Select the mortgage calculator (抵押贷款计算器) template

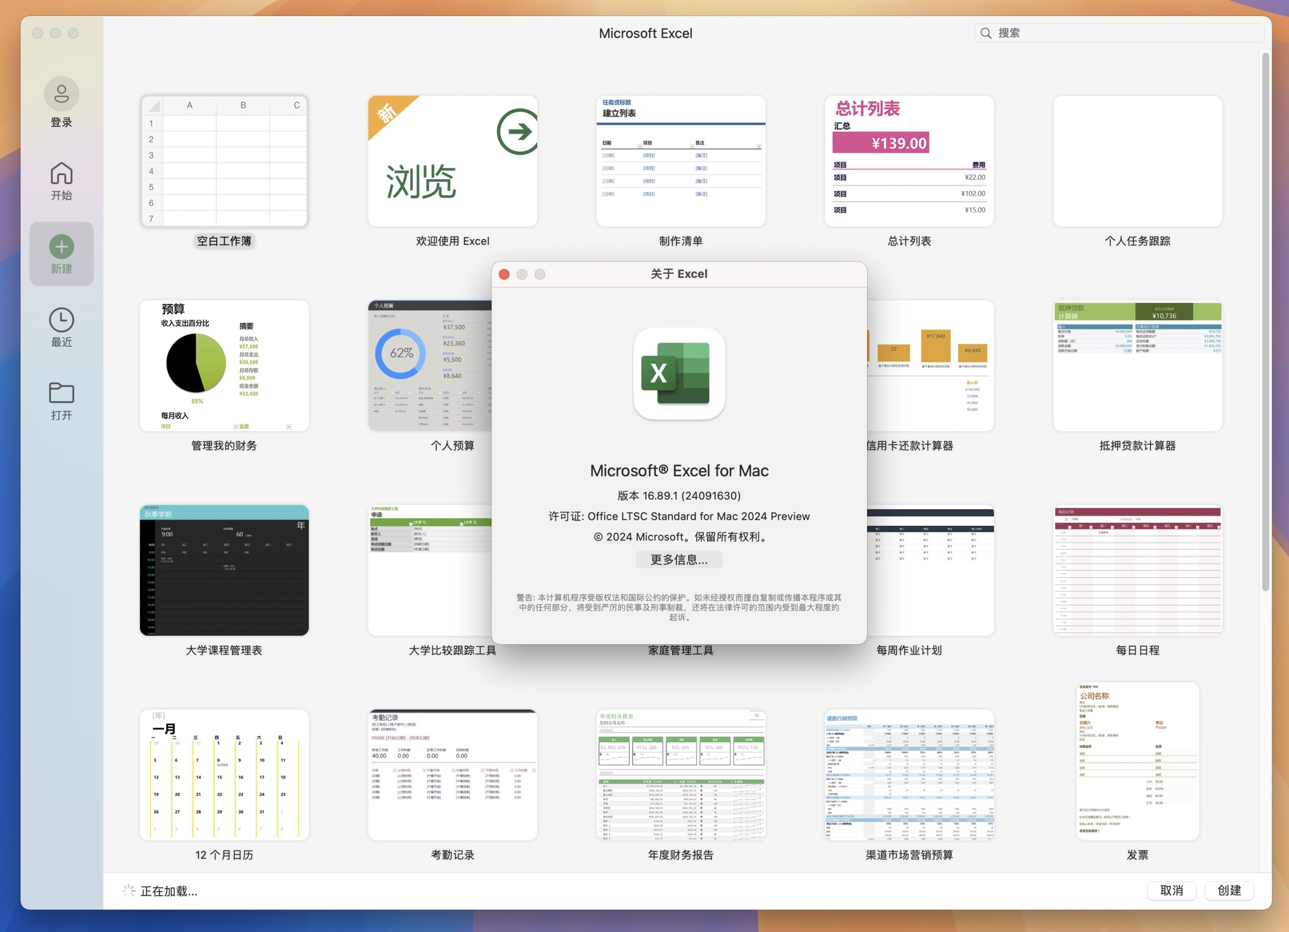[x=1138, y=366]
